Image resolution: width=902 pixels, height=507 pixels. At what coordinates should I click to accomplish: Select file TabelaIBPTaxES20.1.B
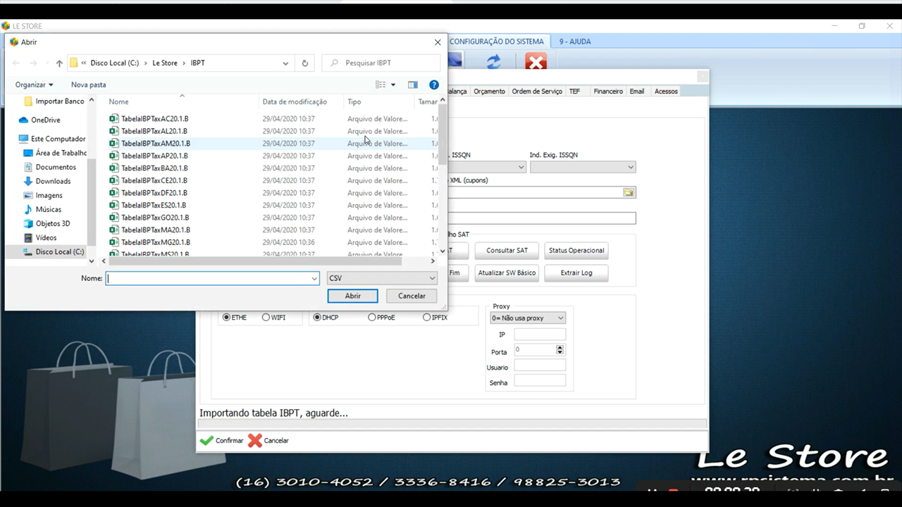point(153,205)
